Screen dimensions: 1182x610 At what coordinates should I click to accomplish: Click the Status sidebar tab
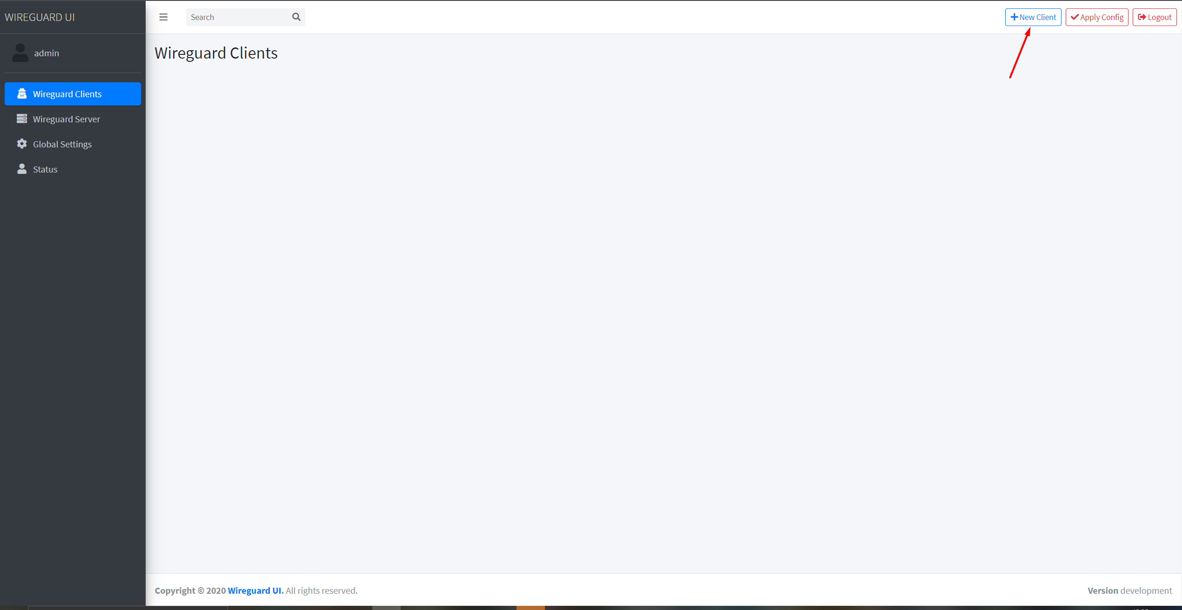44,169
